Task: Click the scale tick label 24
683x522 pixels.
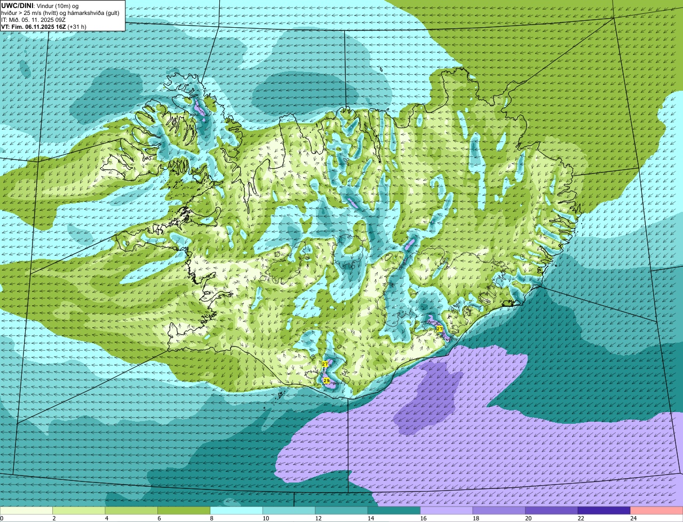Action: pos(633,518)
